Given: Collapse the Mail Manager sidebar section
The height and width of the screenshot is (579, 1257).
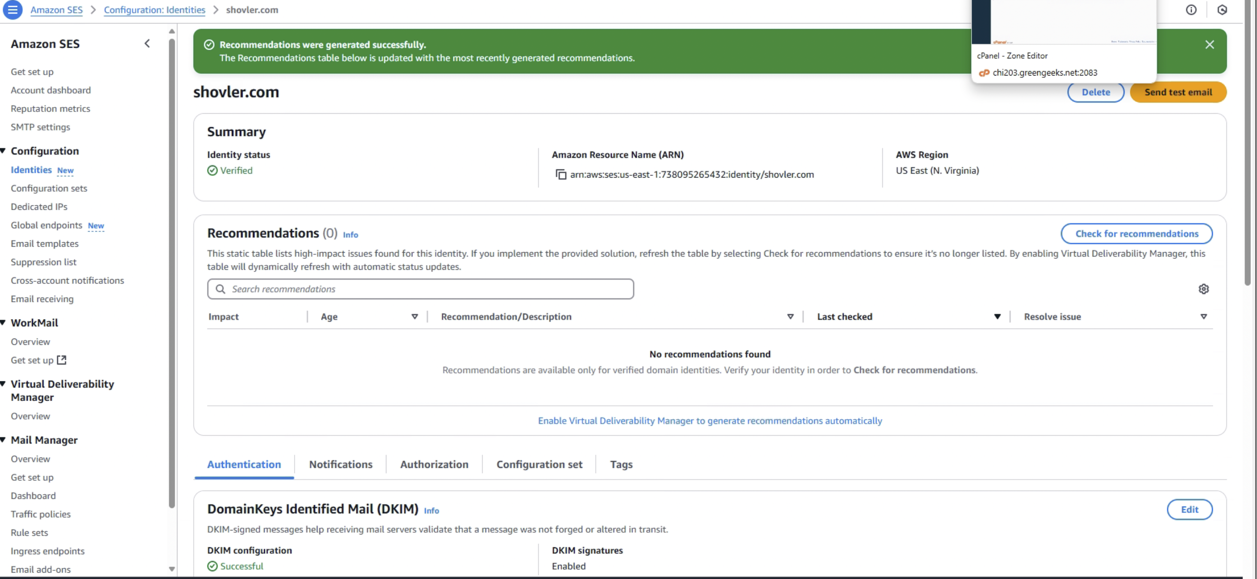Looking at the screenshot, I should (3, 440).
